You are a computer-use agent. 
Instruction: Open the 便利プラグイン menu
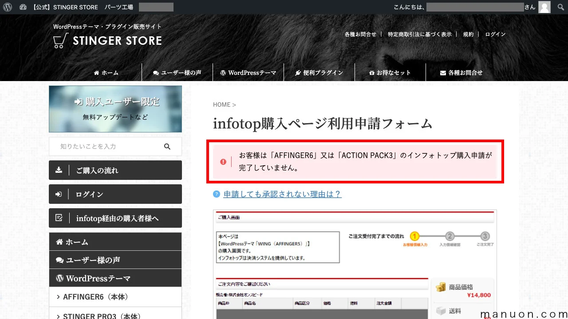319,72
